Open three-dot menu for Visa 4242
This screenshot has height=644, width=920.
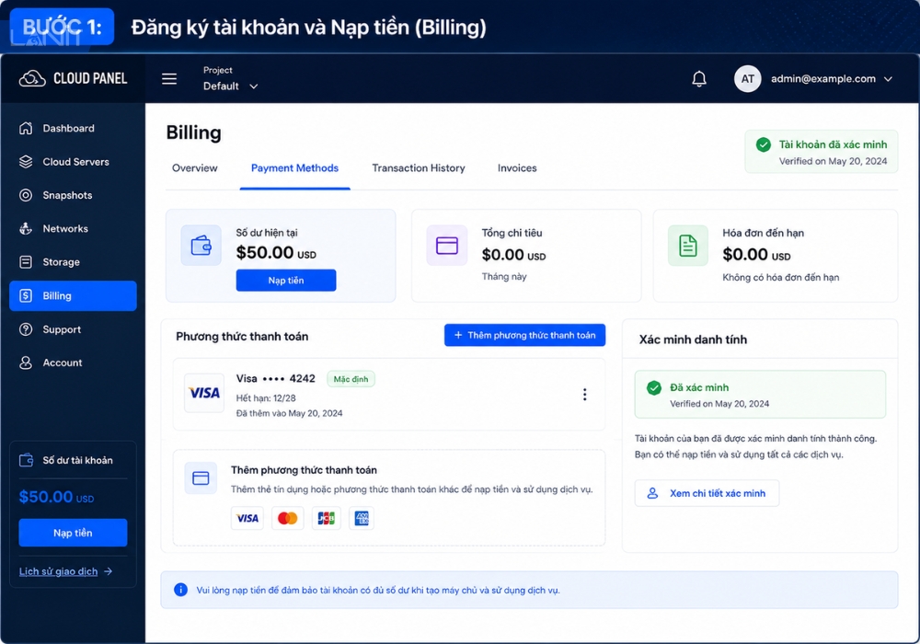584,394
